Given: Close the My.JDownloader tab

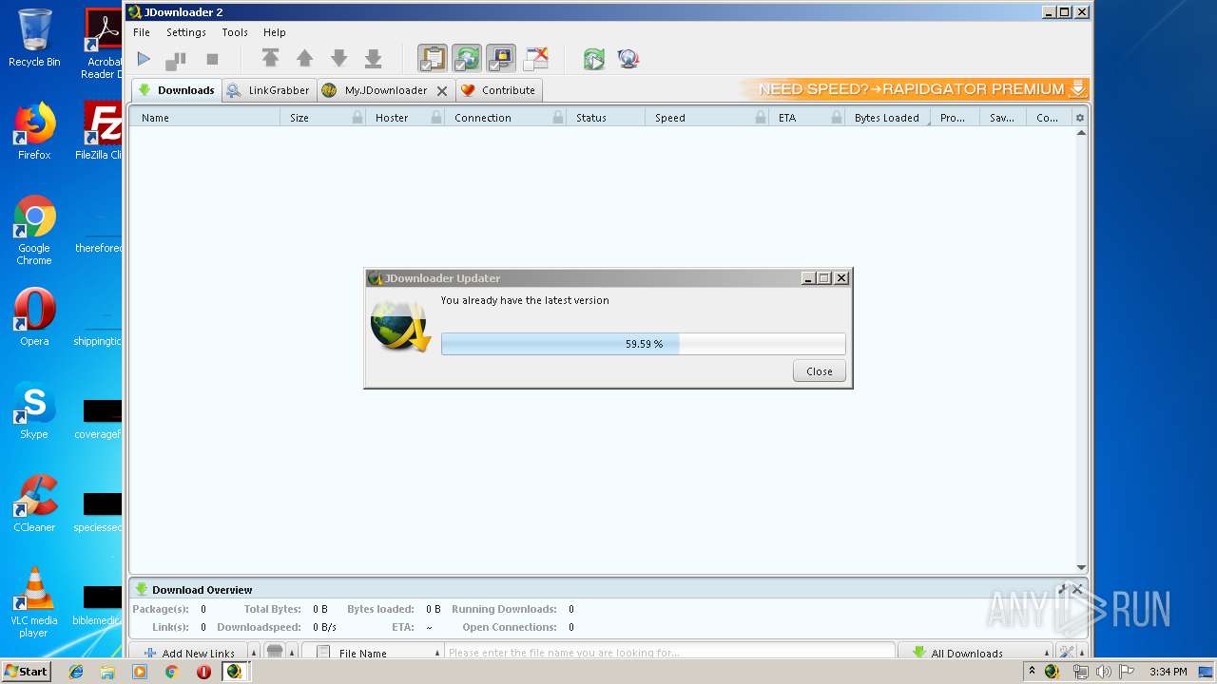Looking at the screenshot, I should click(442, 91).
